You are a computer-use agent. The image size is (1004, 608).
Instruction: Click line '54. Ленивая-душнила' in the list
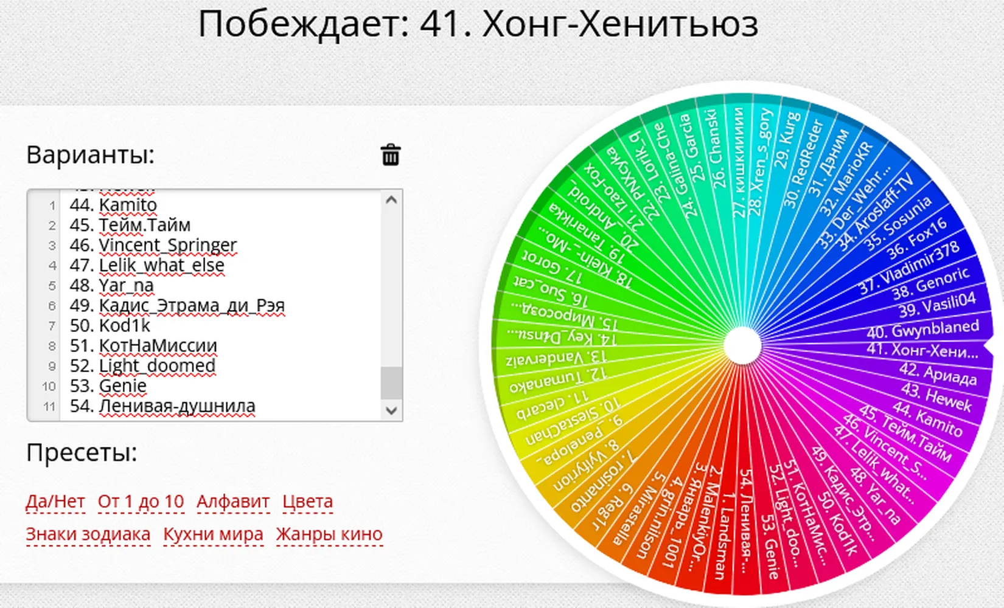[162, 406]
